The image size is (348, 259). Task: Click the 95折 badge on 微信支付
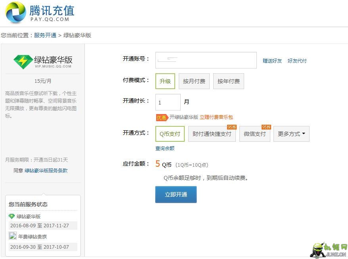(266, 127)
